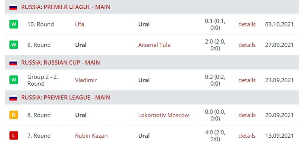Click the Russian flag beside the Russian Cup header
Image resolution: width=303 pixels, height=143 pixels.
pos(13,63)
